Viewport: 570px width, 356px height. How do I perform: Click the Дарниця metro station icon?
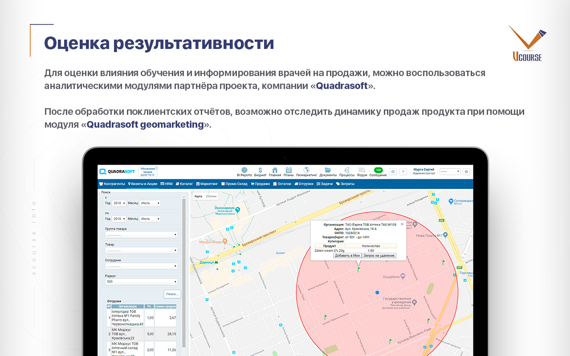217,263
